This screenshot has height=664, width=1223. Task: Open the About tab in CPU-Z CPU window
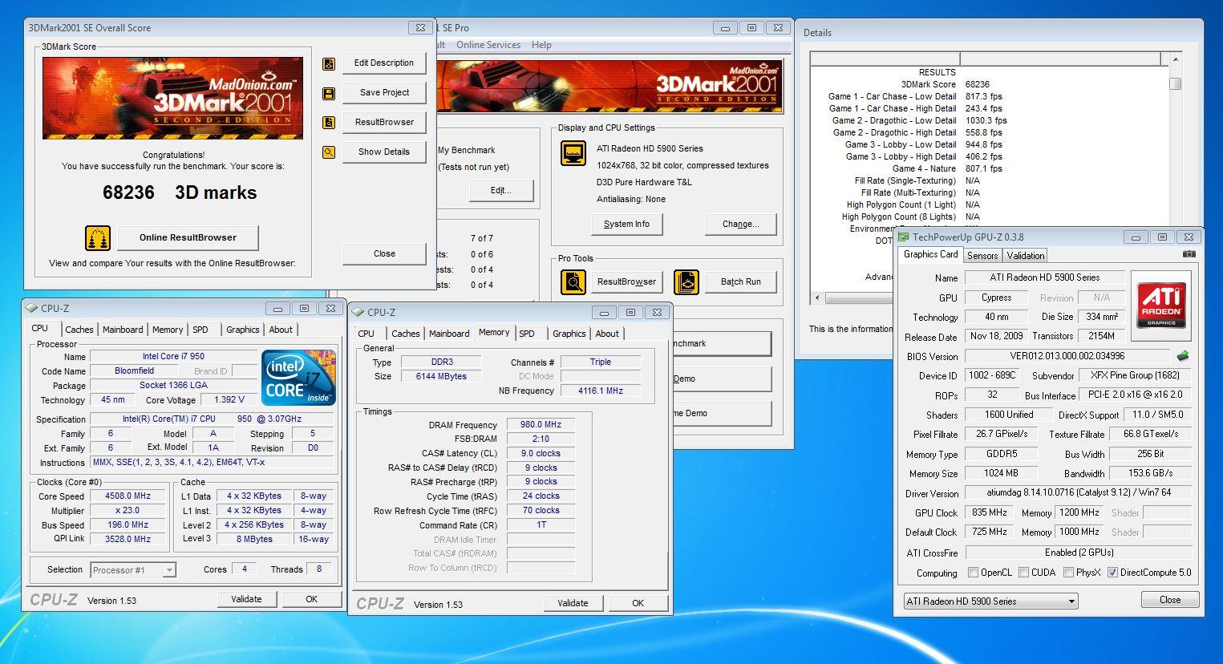[280, 330]
